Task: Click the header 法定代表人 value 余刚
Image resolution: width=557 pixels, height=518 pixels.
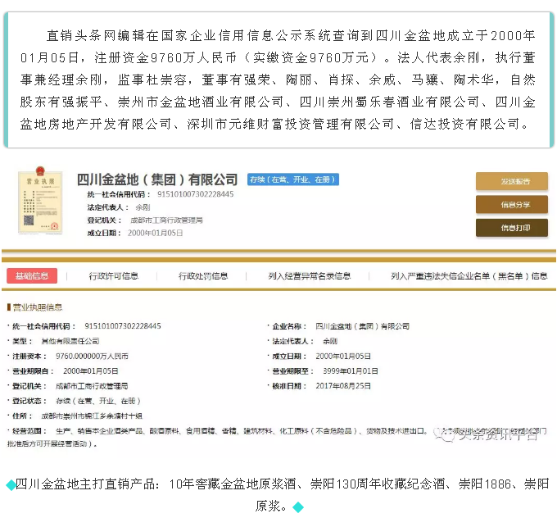Action: click(x=143, y=207)
